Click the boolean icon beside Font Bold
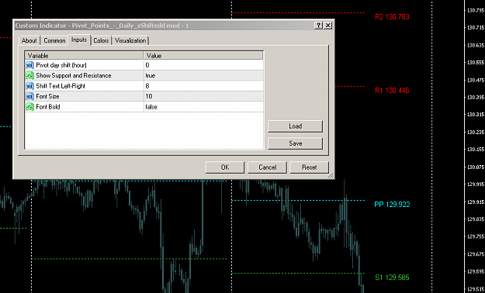 29,107
